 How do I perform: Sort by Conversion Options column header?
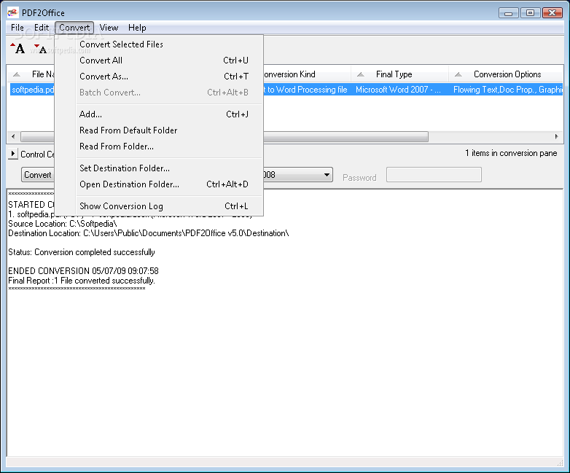[x=506, y=74]
